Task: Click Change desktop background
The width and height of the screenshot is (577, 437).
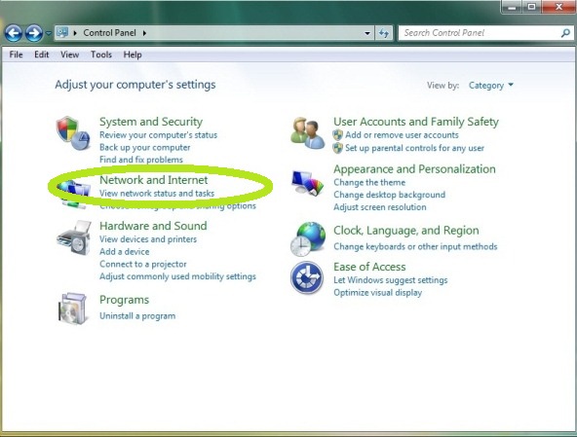Action: coord(389,195)
